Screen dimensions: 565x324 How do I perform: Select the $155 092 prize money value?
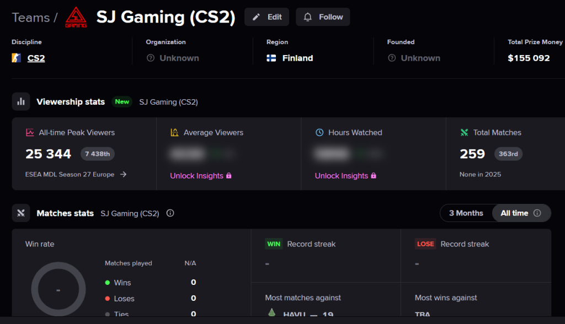click(x=529, y=58)
